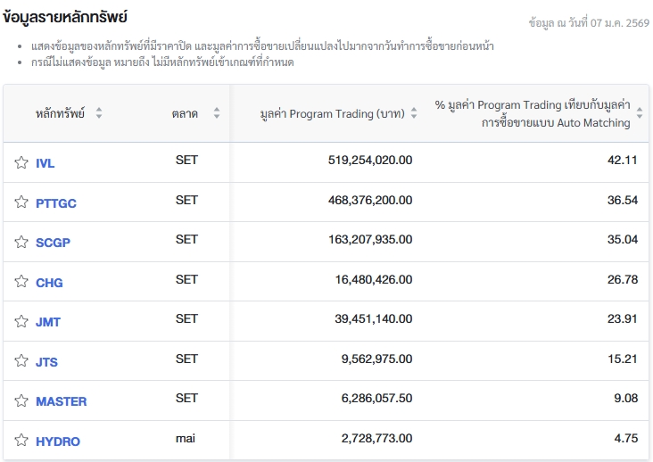Image resolution: width=653 pixels, height=462 pixels.
Task: Go to SCGP stock details
Action: pyautogui.click(x=53, y=243)
